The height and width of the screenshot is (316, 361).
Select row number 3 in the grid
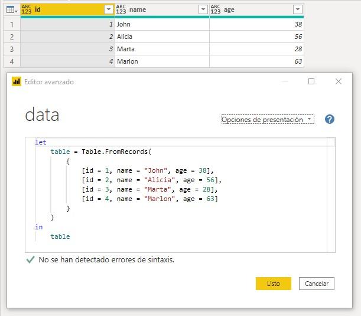point(12,49)
